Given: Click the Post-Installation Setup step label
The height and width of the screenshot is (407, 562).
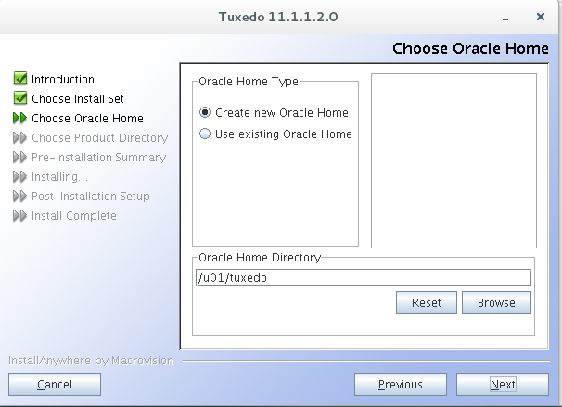Looking at the screenshot, I should 91,196.
